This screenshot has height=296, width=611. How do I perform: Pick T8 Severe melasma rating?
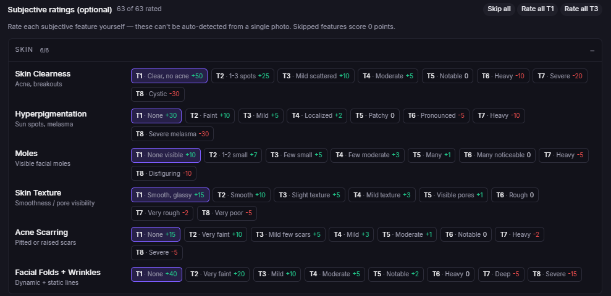[172, 134]
